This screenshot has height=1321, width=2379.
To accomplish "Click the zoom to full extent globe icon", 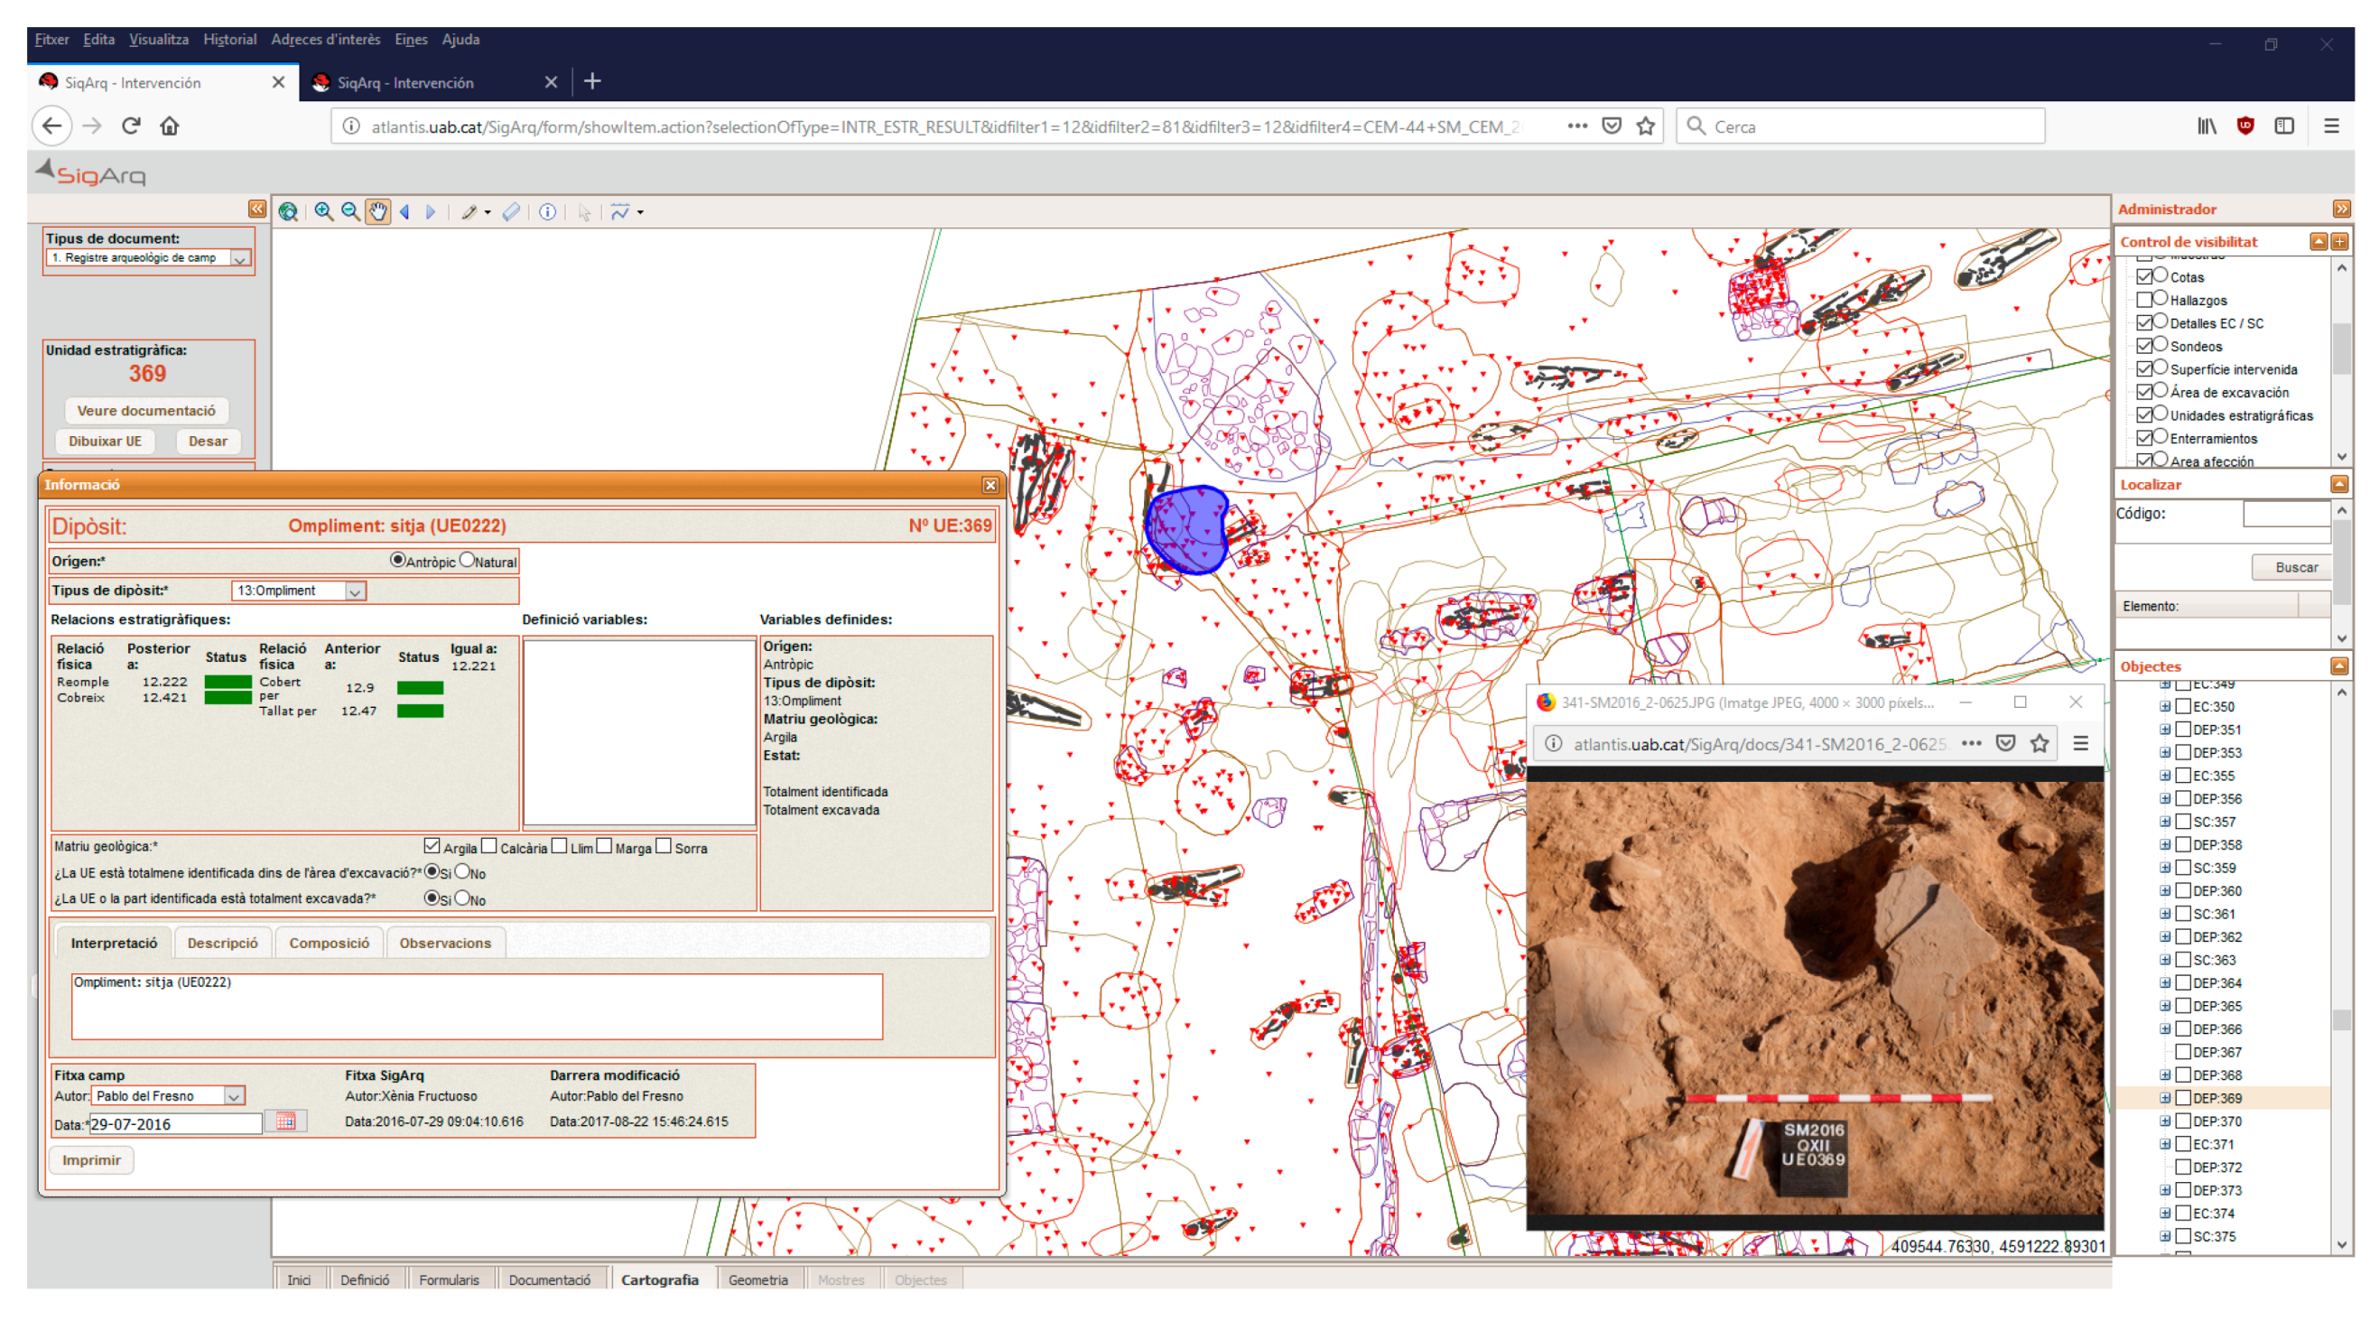I will (288, 212).
